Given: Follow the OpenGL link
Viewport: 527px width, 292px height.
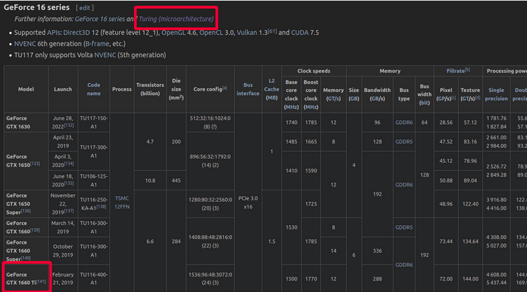Looking at the screenshot, I should point(174,33).
